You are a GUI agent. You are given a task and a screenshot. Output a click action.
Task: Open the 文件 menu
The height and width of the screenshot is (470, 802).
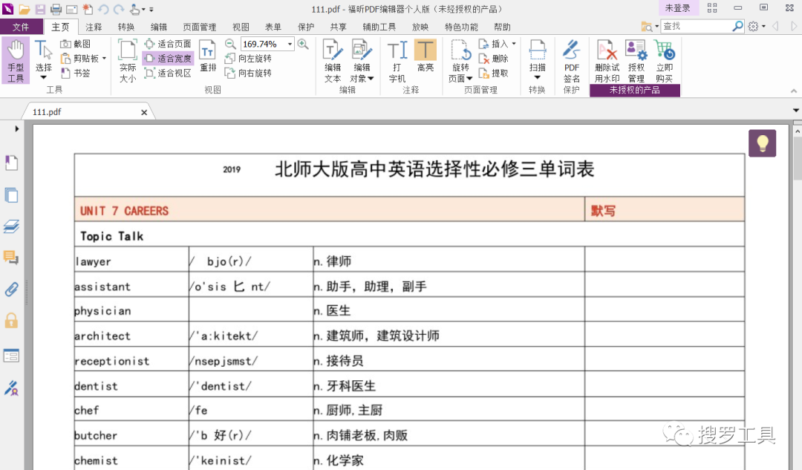[x=21, y=27]
